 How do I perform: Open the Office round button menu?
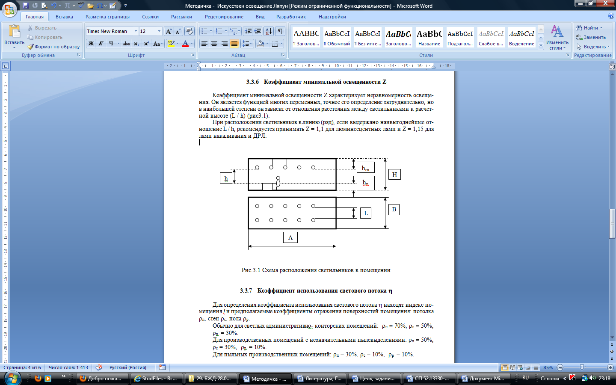point(9,9)
